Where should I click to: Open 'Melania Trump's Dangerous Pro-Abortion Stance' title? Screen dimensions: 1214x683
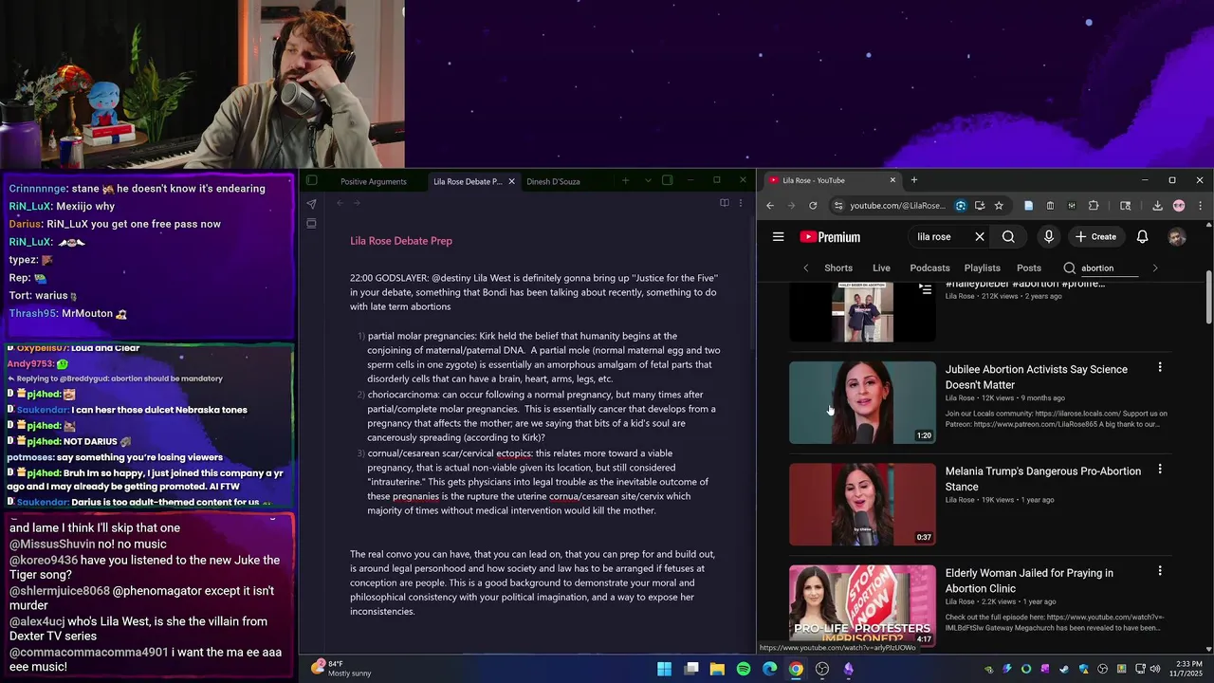point(1043,479)
